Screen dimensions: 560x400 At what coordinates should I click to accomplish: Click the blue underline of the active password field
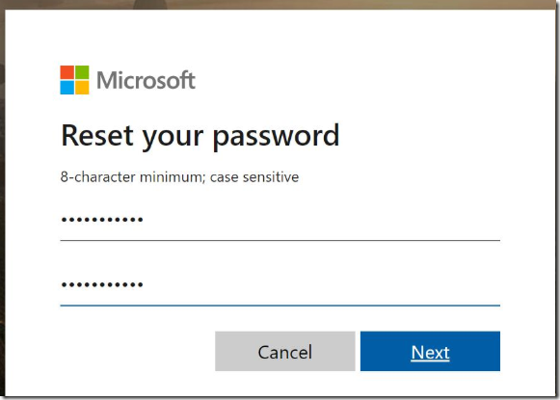click(x=280, y=306)
